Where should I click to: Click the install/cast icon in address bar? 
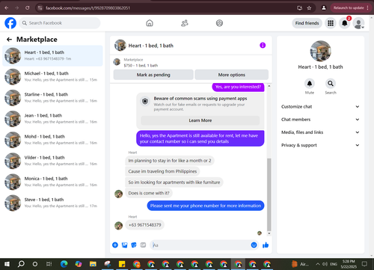pos(300,7)
